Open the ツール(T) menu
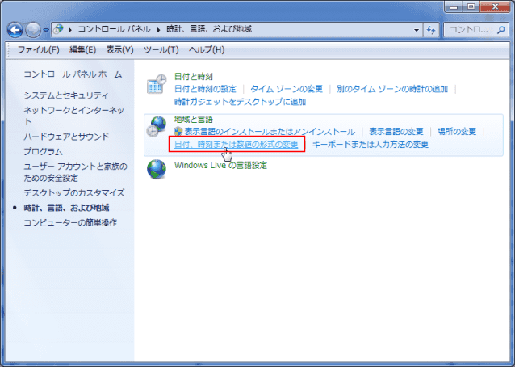This screenshot has height=367, width=515. pyautogui.click(x=161, y=49)
